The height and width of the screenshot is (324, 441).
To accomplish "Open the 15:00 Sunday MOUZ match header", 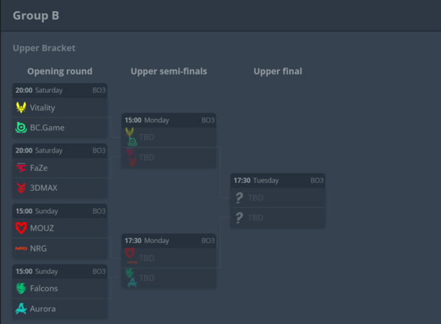I will pyautogui.click(x=60, y=211).
